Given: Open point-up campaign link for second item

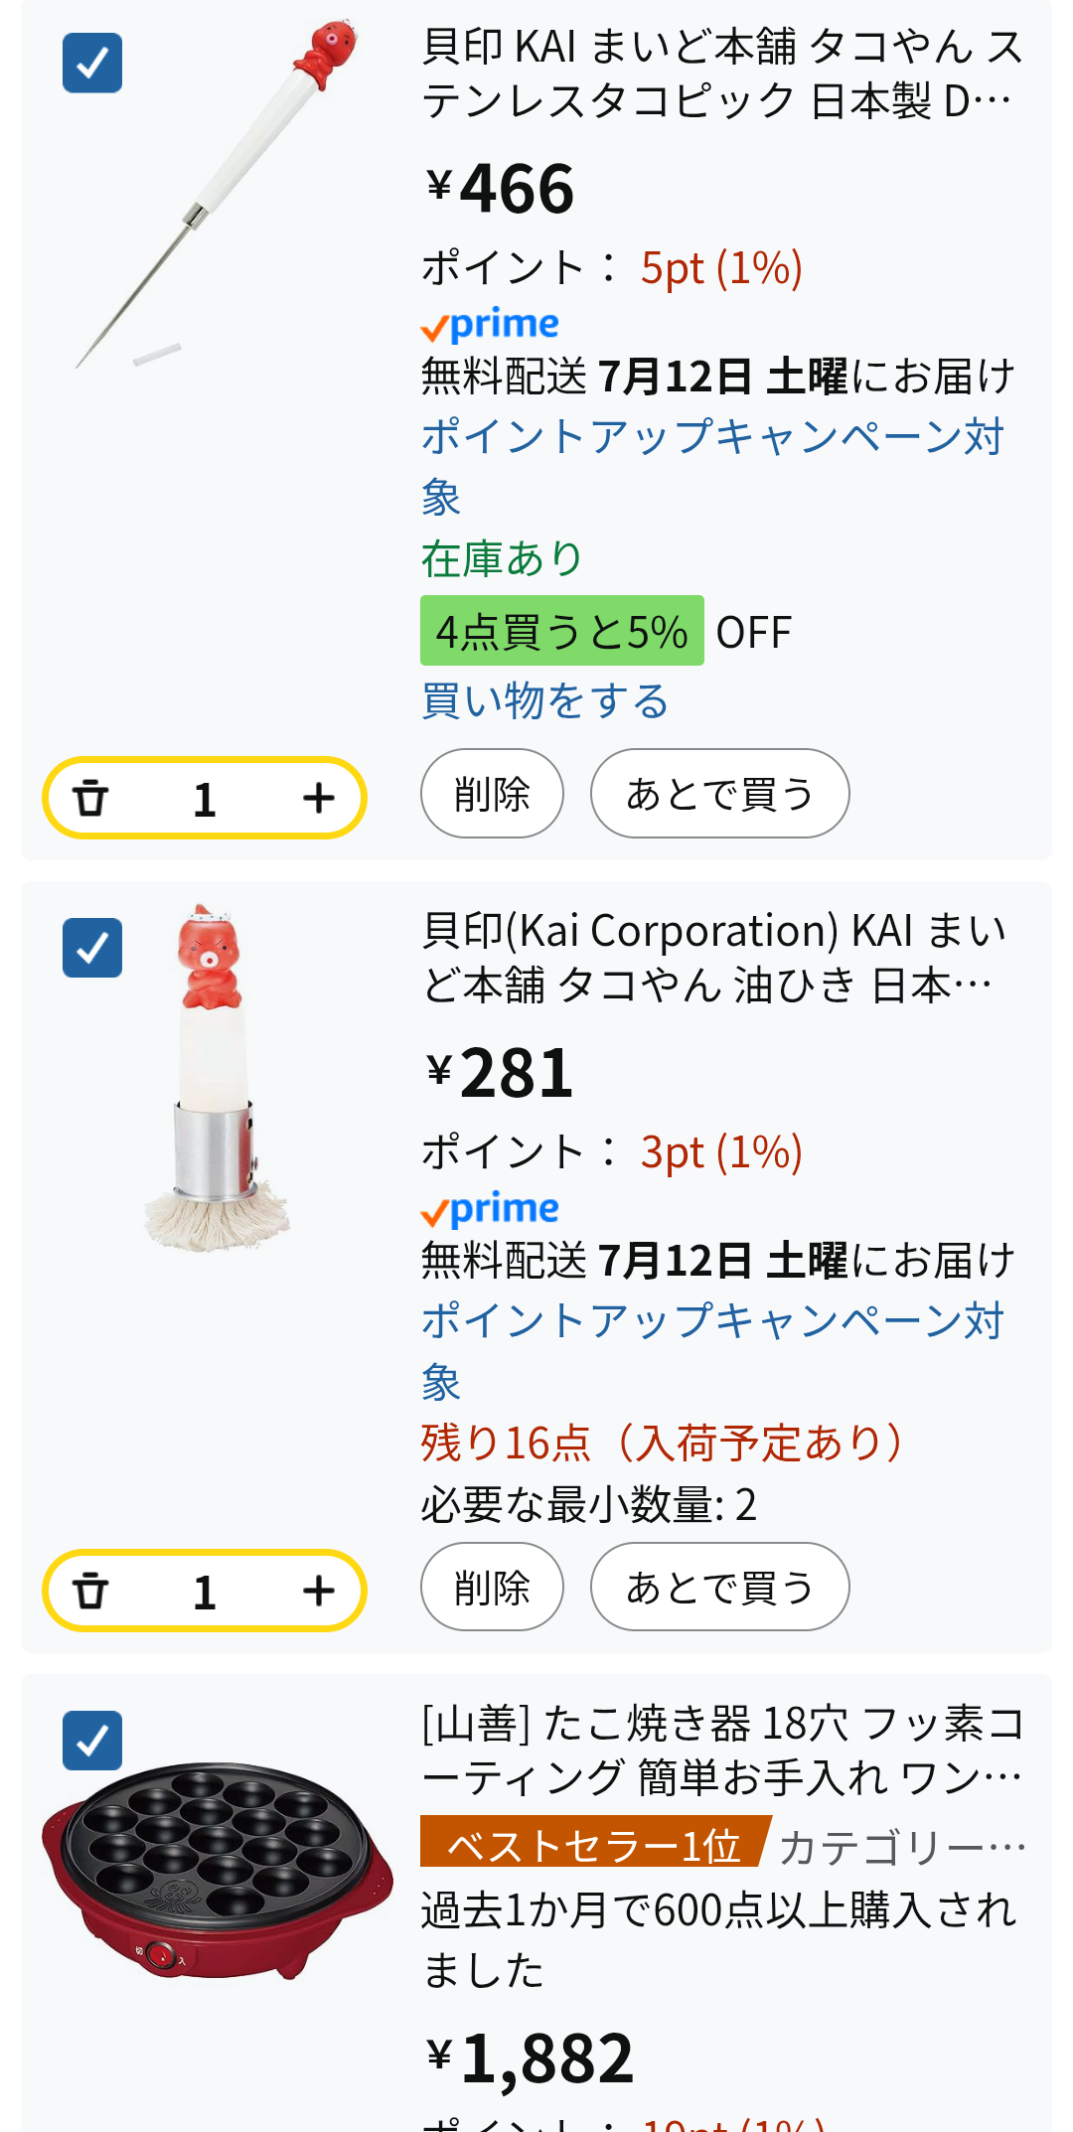Looking at the screenshot, I should (713, 1350).
